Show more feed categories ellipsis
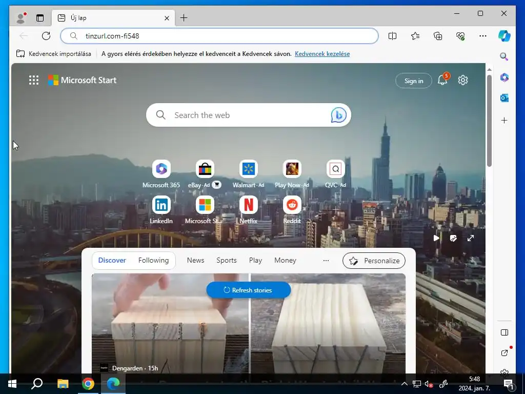The height and width of the screenshot is (394, 525). tap(326, 260)
